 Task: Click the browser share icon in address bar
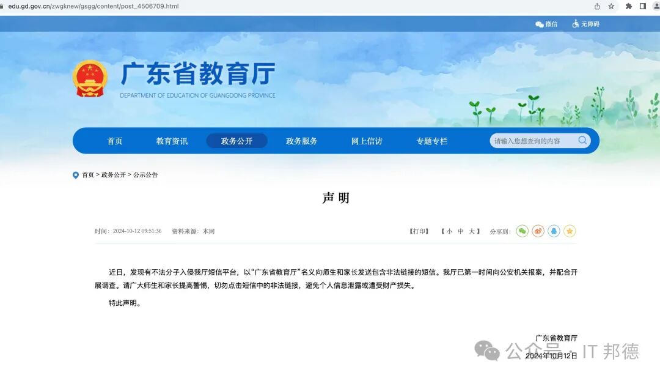tap(597, 6)
